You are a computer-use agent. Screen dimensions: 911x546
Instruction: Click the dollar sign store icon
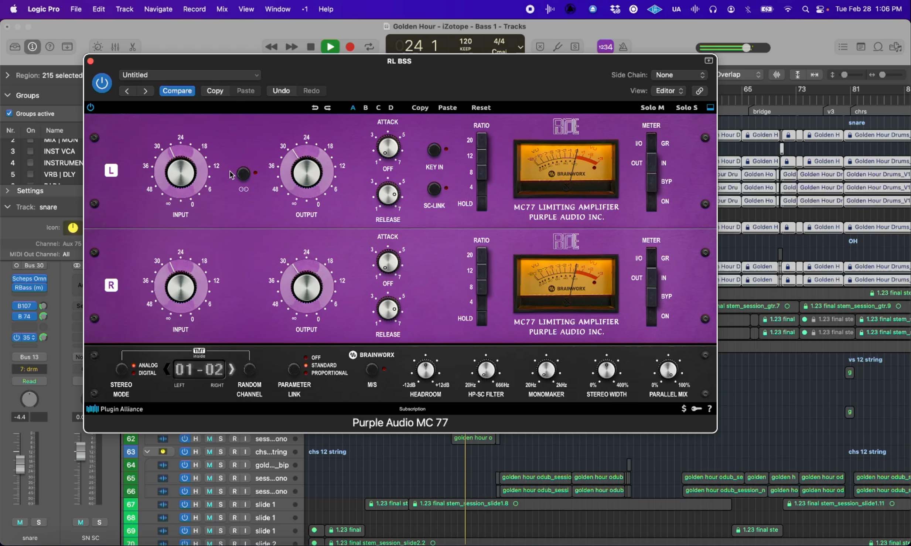[684, 409]
